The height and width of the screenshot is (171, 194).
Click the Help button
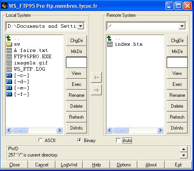96,165
